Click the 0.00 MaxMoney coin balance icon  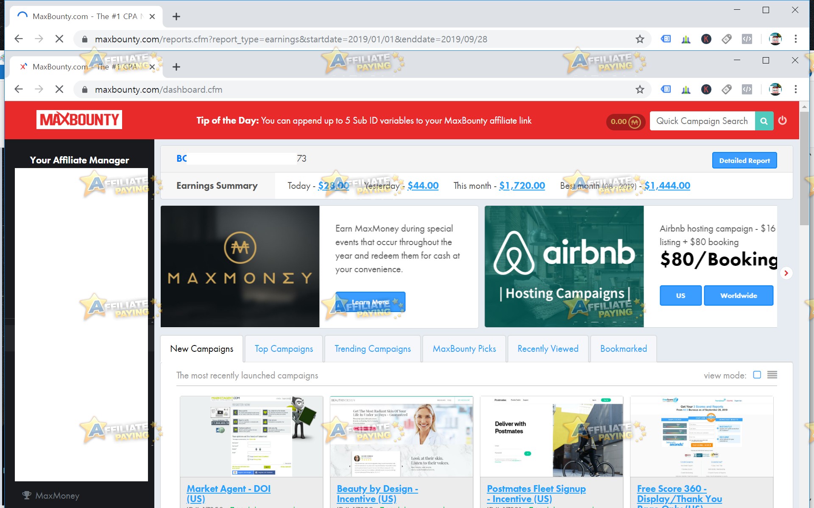tap(626, 122)
